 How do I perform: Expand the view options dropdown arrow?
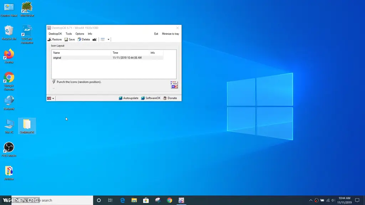pyautogui.click(x=108, y=40)
